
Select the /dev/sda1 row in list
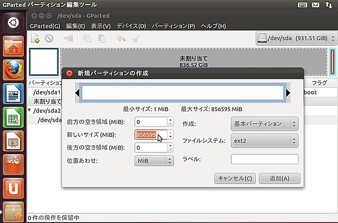47,92
